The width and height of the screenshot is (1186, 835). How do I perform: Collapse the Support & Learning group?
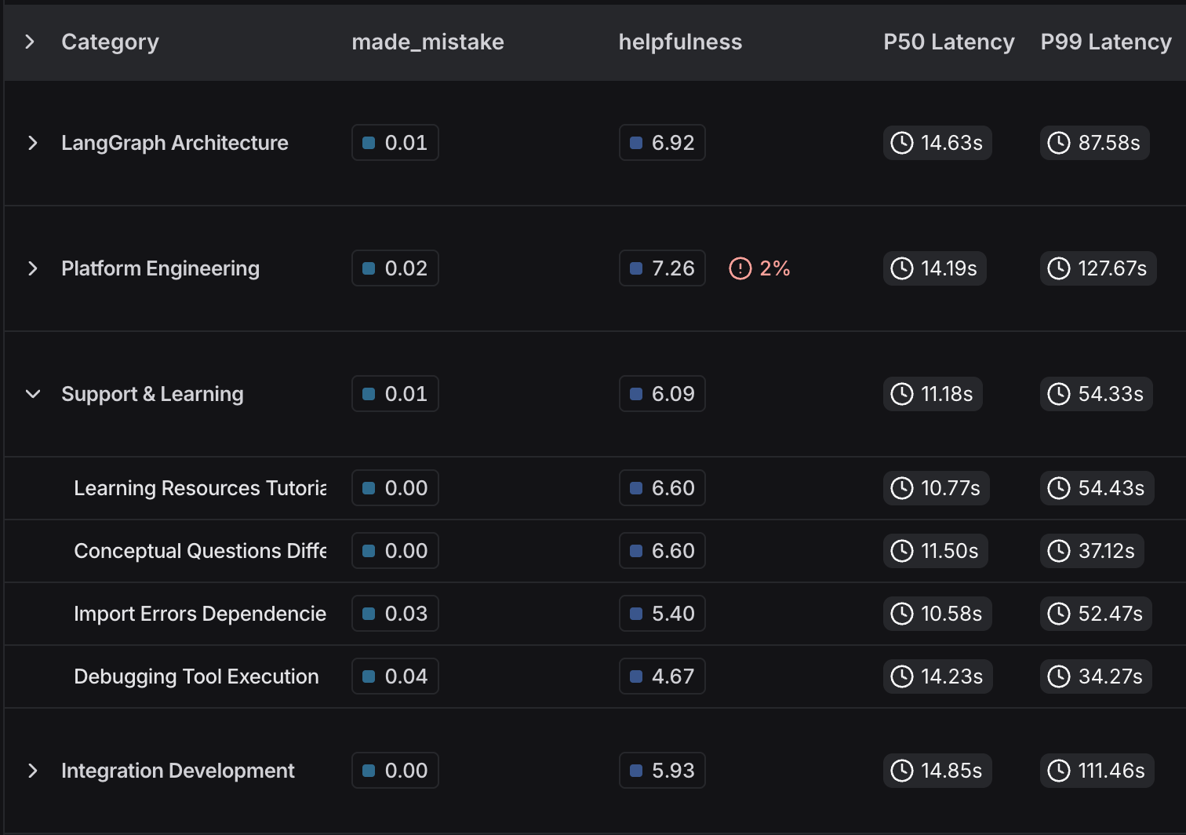point(32,394)
